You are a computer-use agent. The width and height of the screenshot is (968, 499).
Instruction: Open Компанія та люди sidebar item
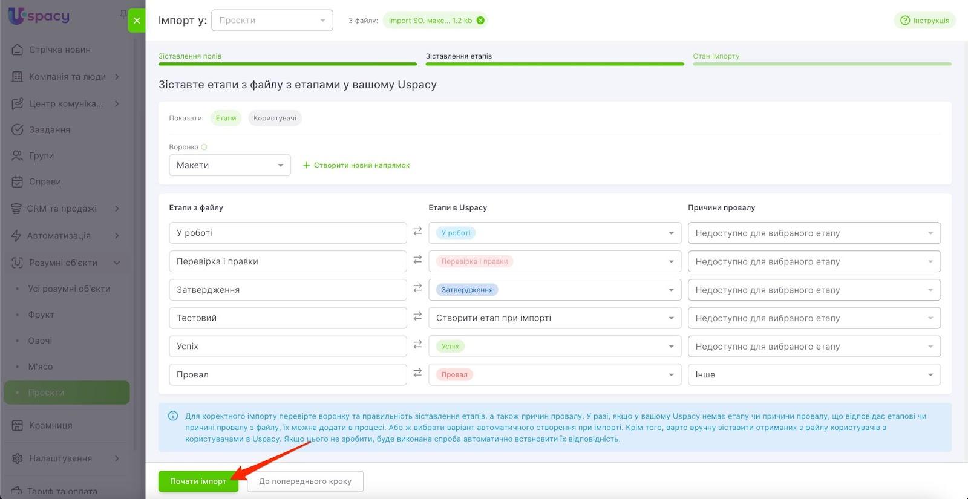[x=67, y=77]
